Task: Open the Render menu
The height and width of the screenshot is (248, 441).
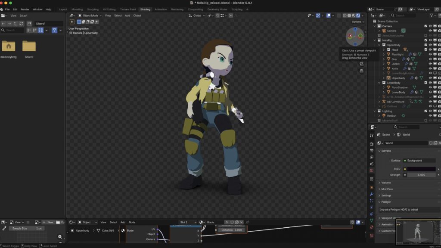Action: [25, 9]
